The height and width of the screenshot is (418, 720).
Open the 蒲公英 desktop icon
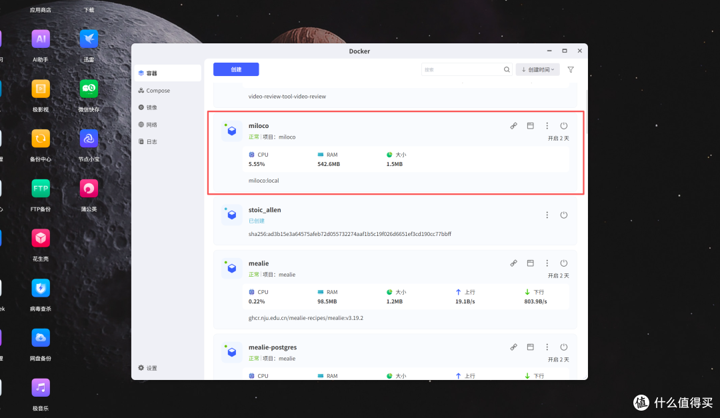(89, 188)
